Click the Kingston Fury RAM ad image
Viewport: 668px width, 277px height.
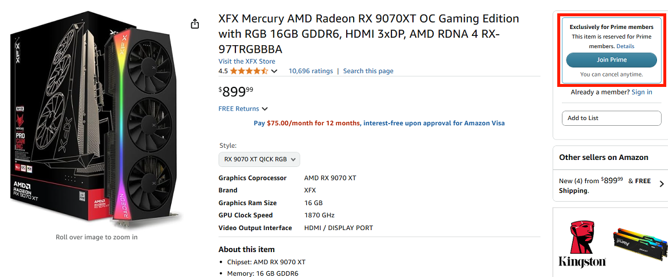(x=640, y=242)
